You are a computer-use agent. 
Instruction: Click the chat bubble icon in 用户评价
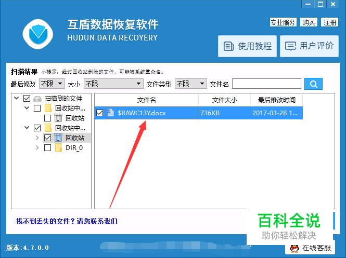[290, 46]
